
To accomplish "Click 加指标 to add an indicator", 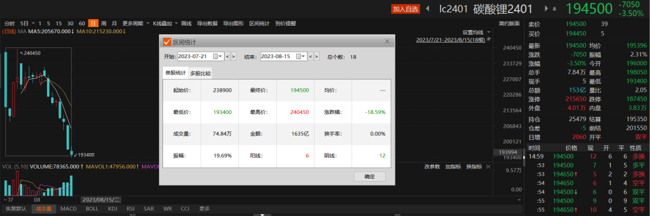I will pos(453,166).
